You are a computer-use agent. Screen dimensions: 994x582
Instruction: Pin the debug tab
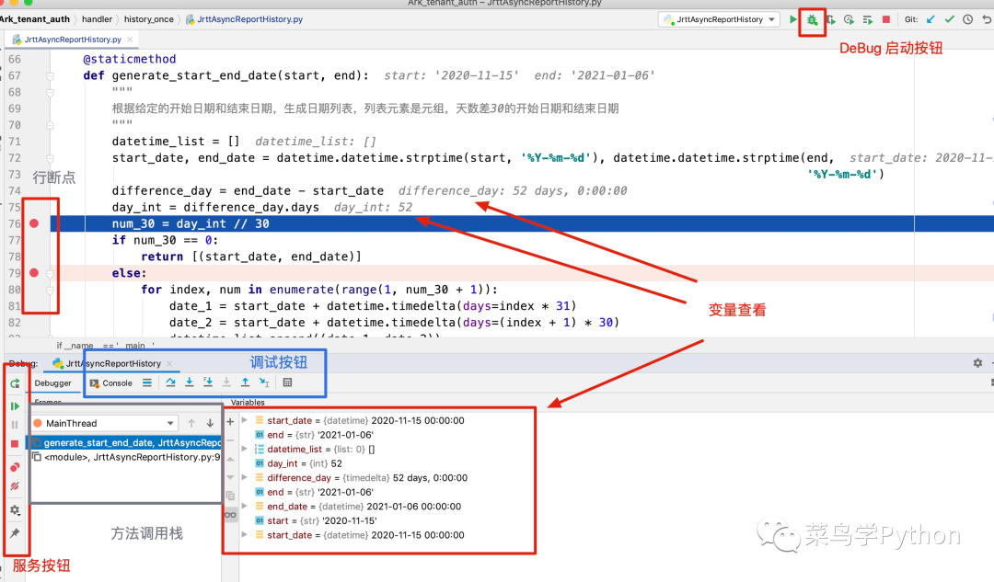pos(16,533)
